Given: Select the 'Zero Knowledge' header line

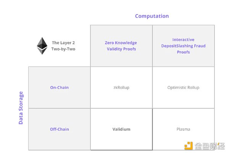Looking at the screenshot, I should [x=121, y=43].
